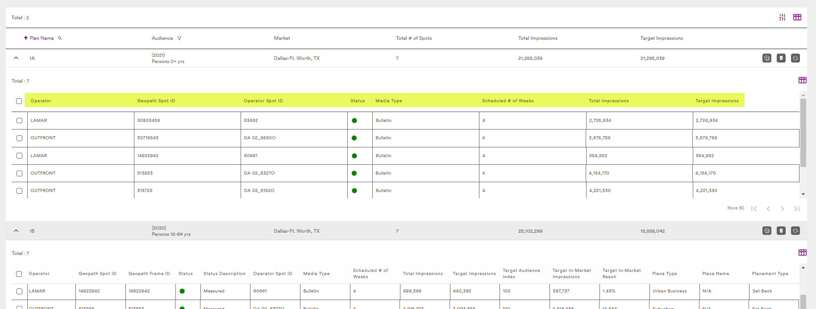Sort plan 1A by Scheduled # of Weeks
Image resolution: width=816 pixels, height=309 pixels.
click(508, 101)
